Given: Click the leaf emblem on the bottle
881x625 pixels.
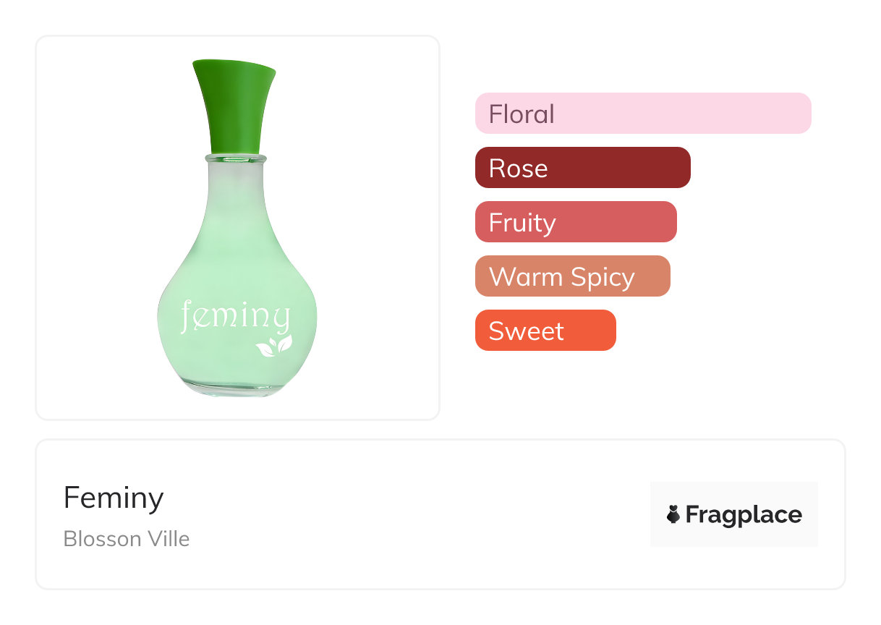Looking at the screenshot, I should 274,346.
